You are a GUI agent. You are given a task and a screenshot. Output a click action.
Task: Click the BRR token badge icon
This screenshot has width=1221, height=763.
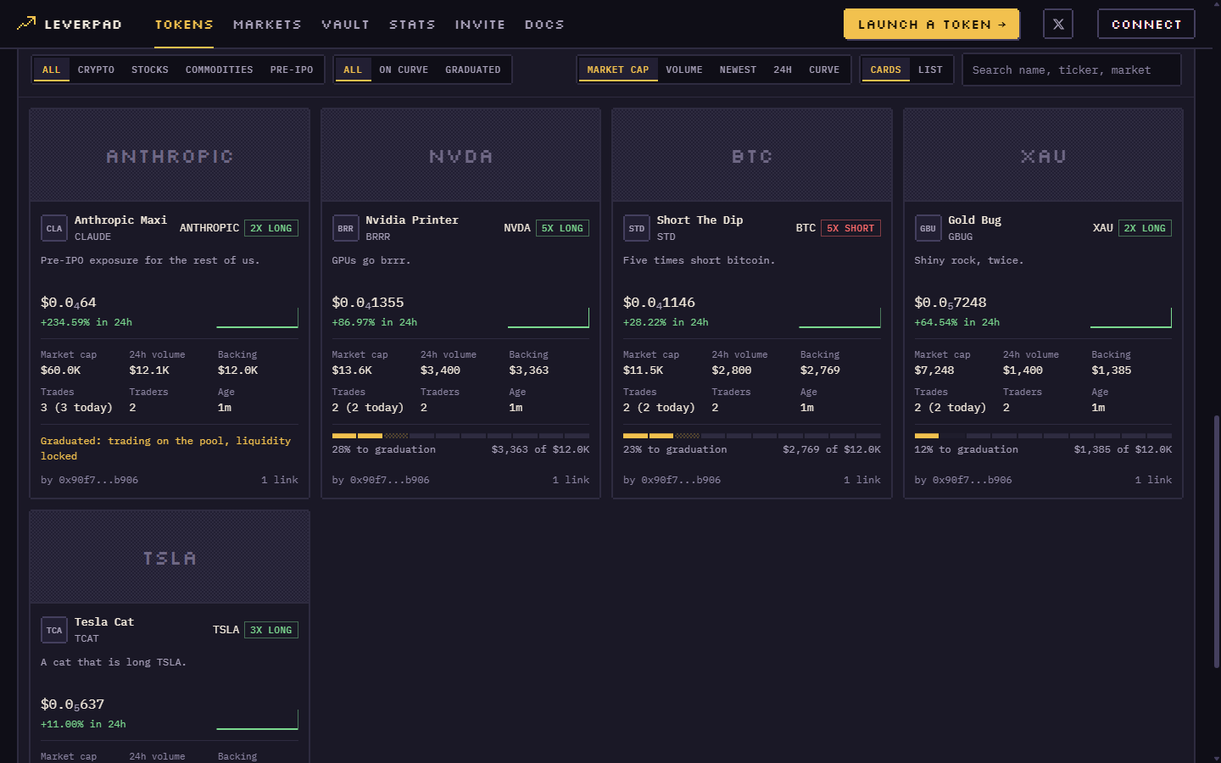(345, 228)
